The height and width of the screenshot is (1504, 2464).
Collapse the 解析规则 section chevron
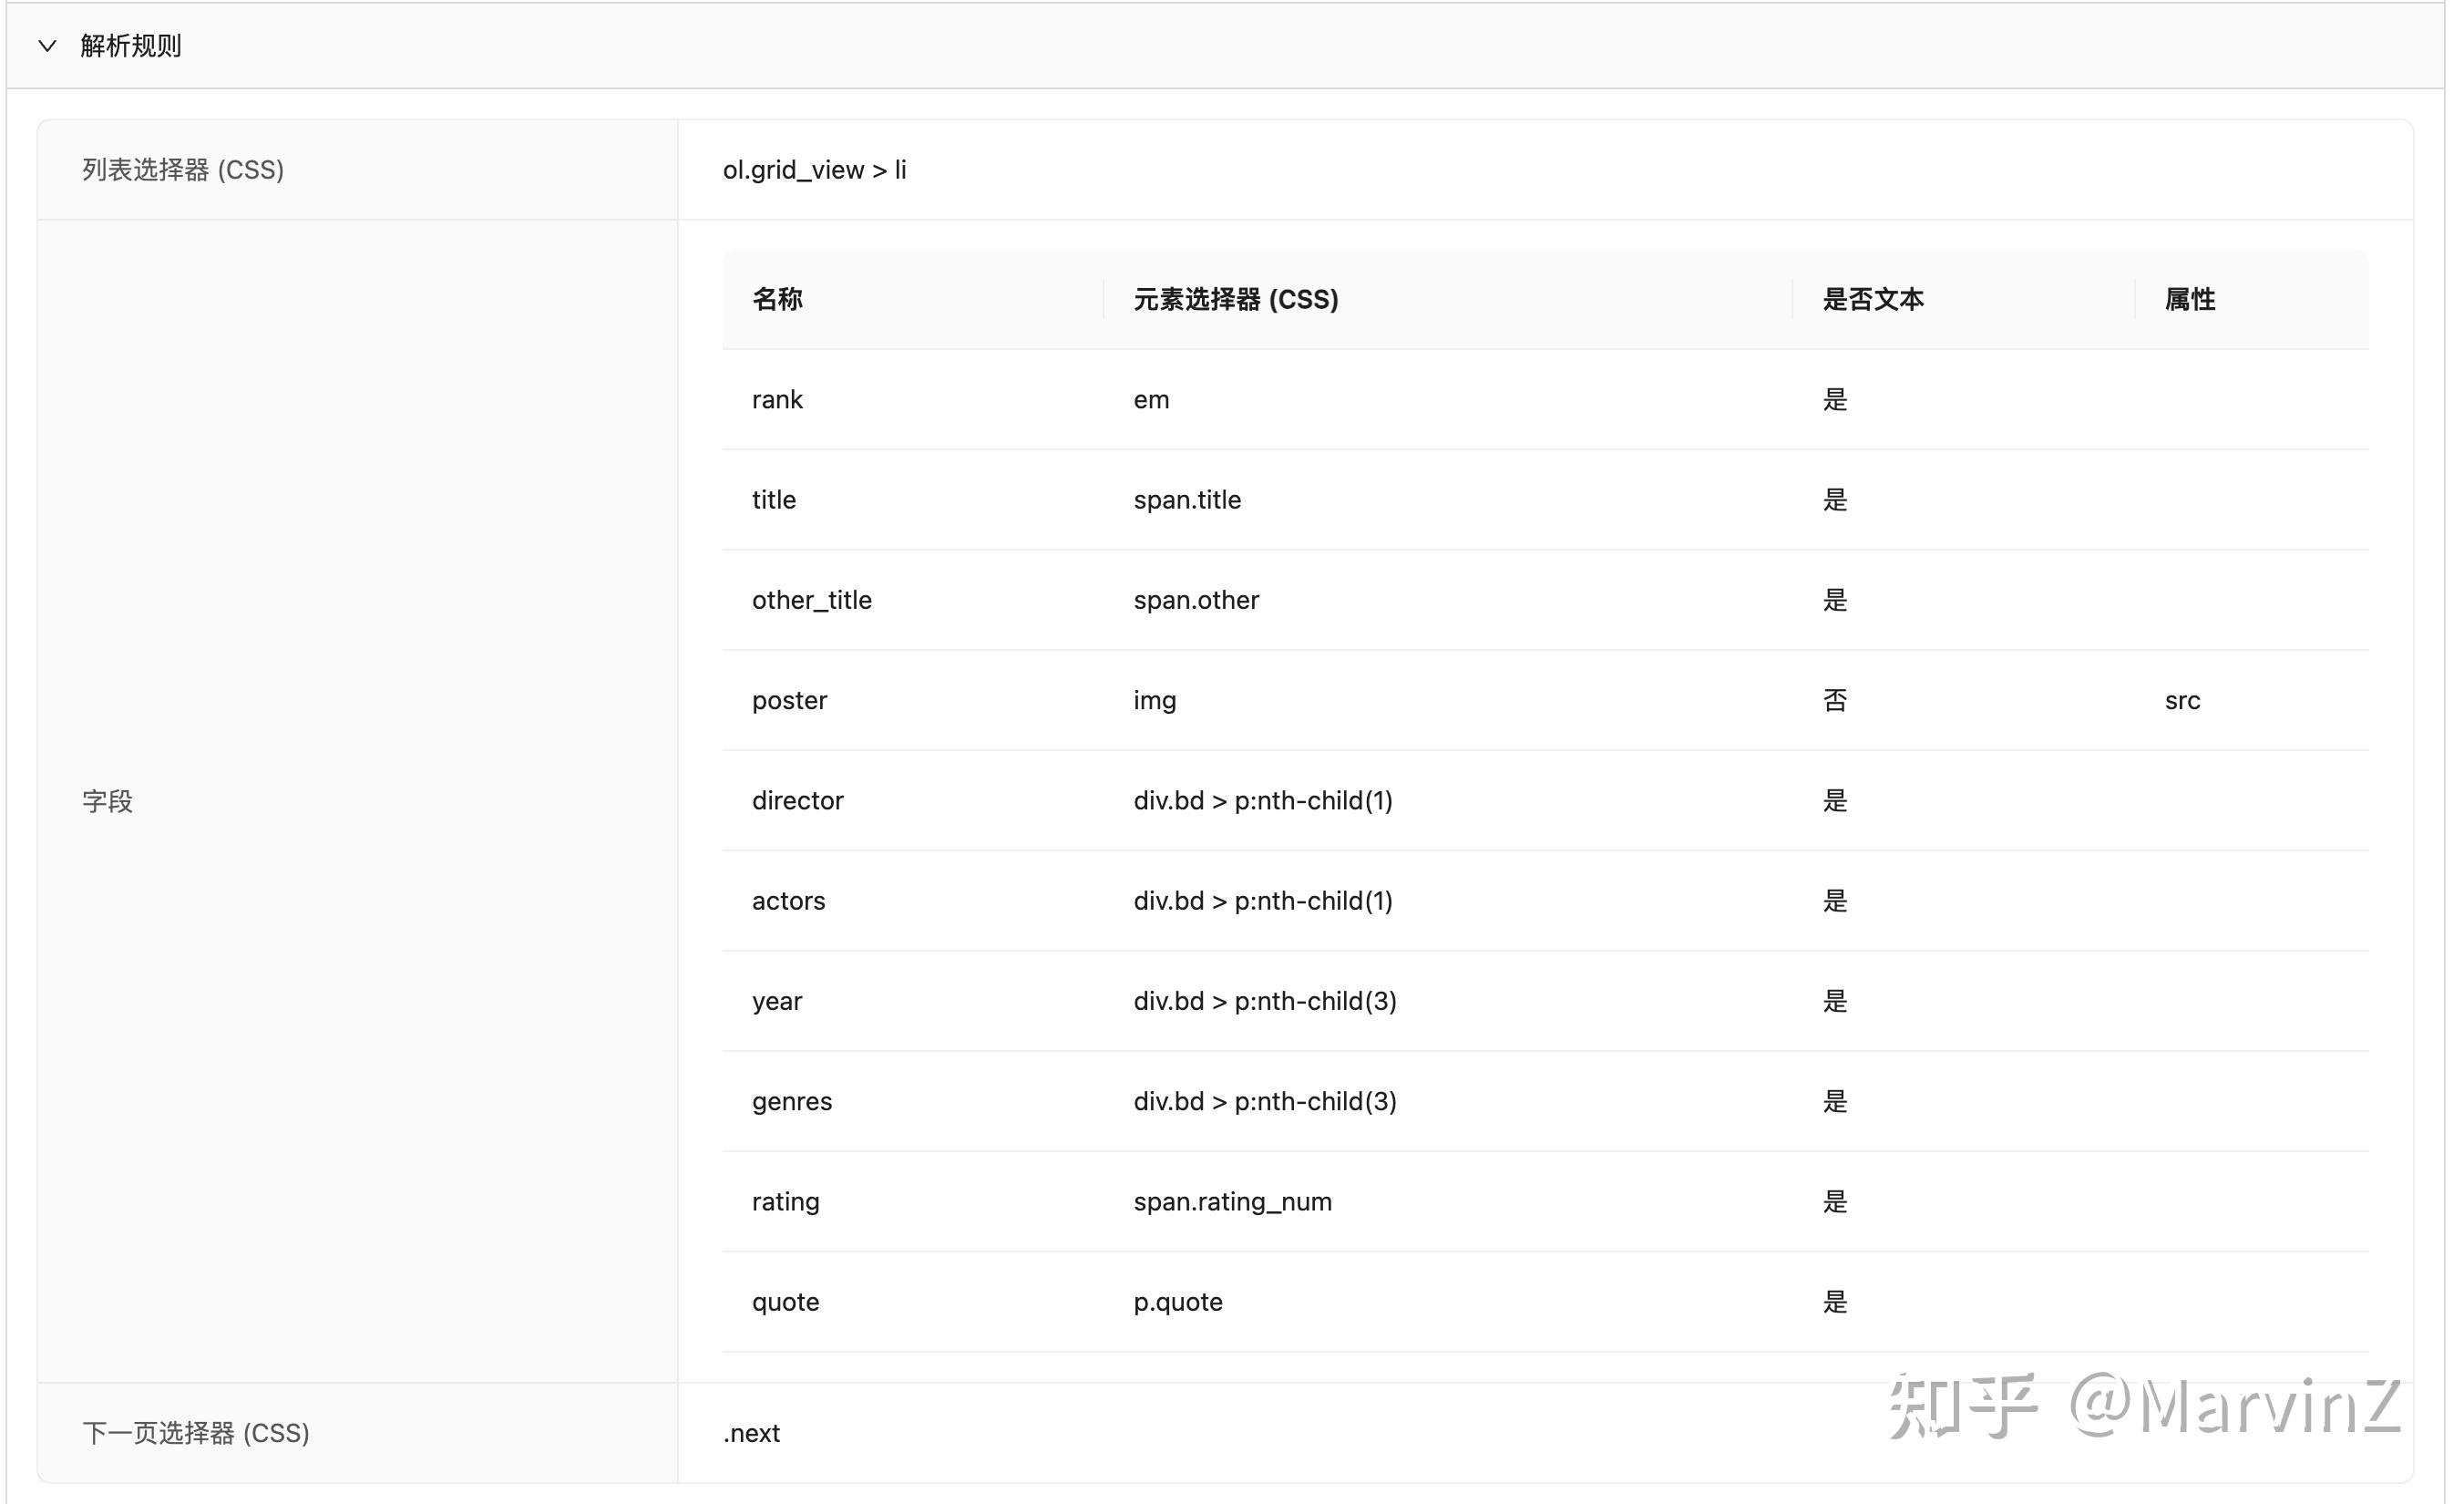pos(47,46)
